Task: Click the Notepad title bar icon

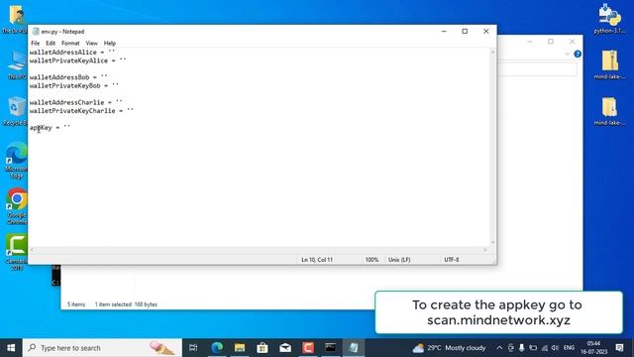Action: coord(36,31)
